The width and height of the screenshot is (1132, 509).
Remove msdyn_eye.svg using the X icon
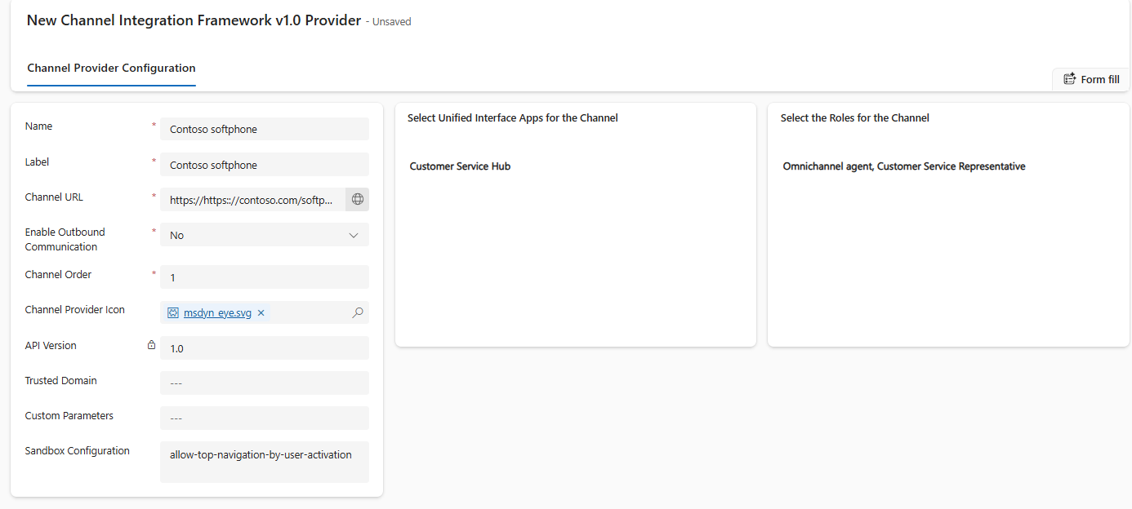click(x=261, y=312)
